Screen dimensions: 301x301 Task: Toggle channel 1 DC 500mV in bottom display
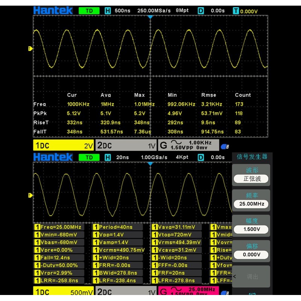[x=64, y=292]
